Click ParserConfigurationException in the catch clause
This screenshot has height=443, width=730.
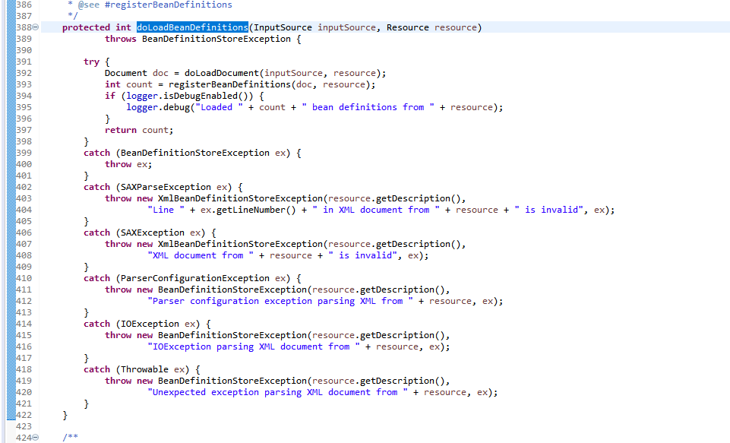pos(195,279)
